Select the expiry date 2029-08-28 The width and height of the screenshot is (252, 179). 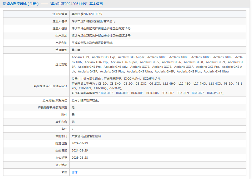click(80, 158)
